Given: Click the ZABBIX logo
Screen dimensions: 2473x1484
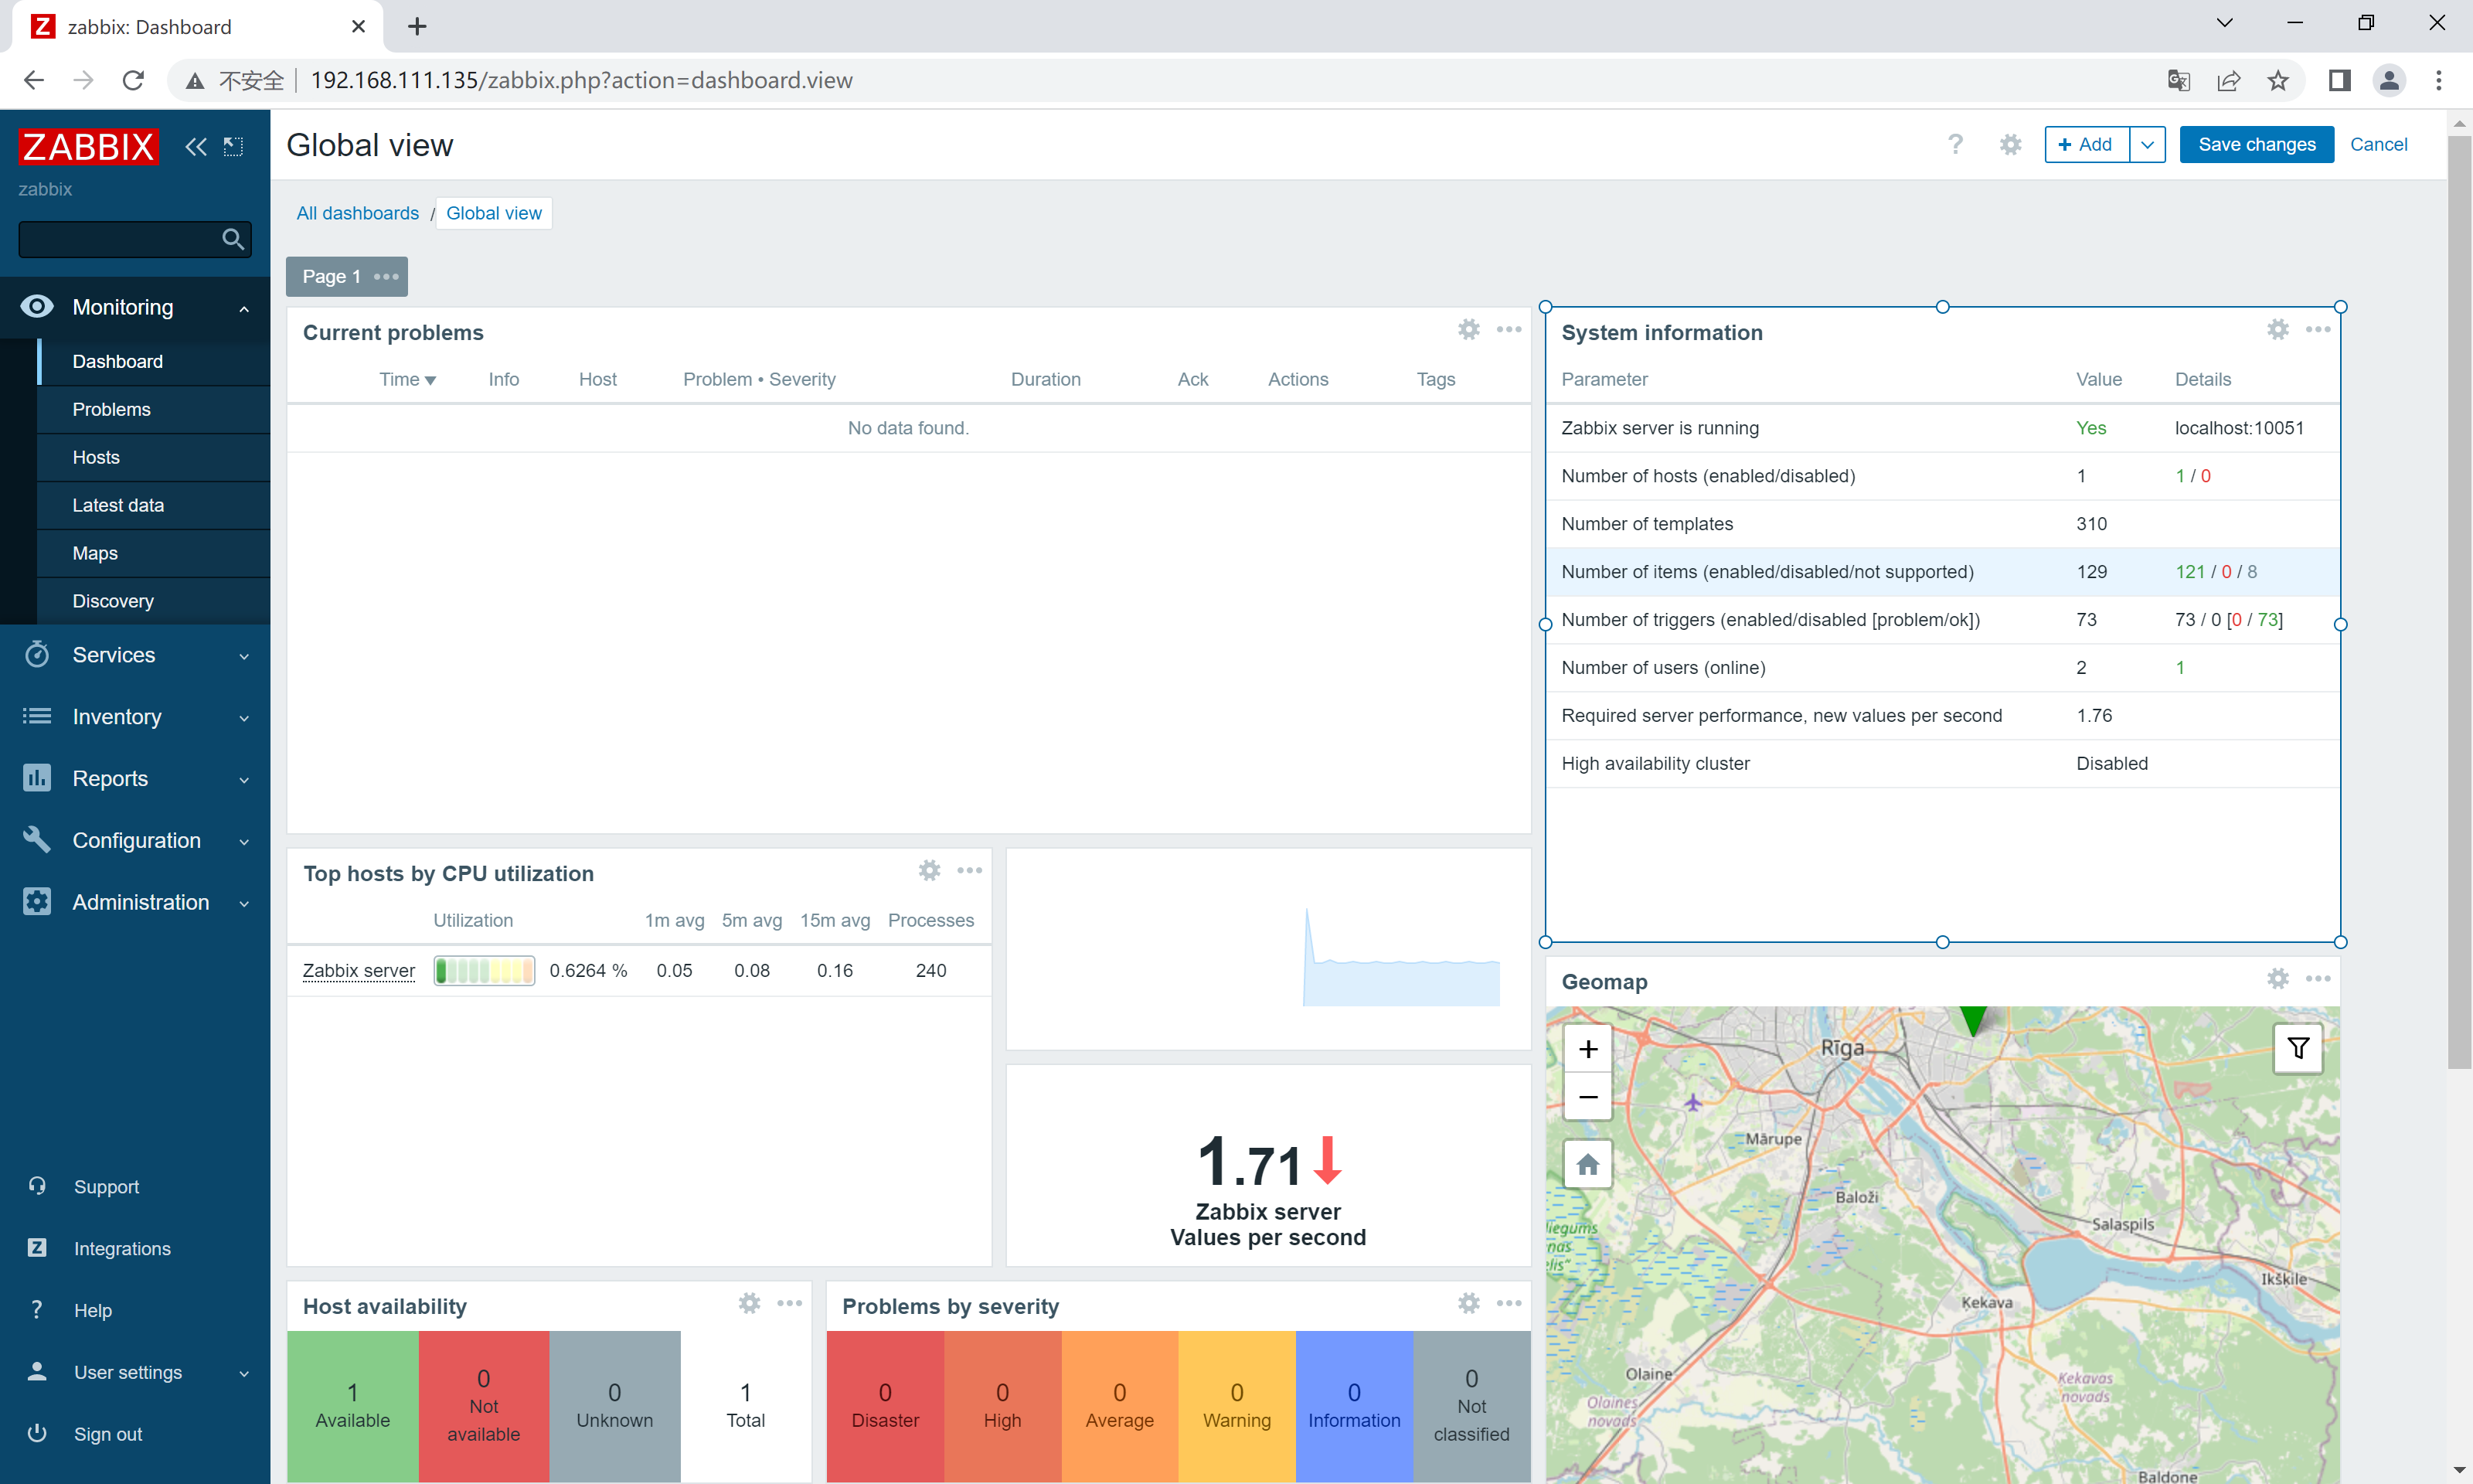Looking at the screenshot, I should [88, 147].
